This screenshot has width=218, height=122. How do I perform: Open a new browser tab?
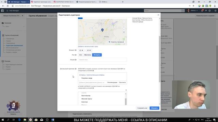[x=123, y=2]
